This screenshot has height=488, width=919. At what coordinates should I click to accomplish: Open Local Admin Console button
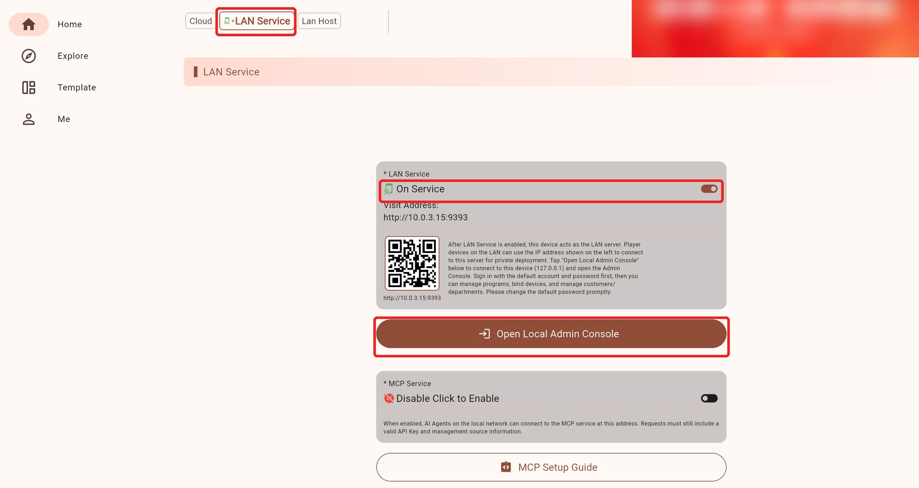point(551,334)
